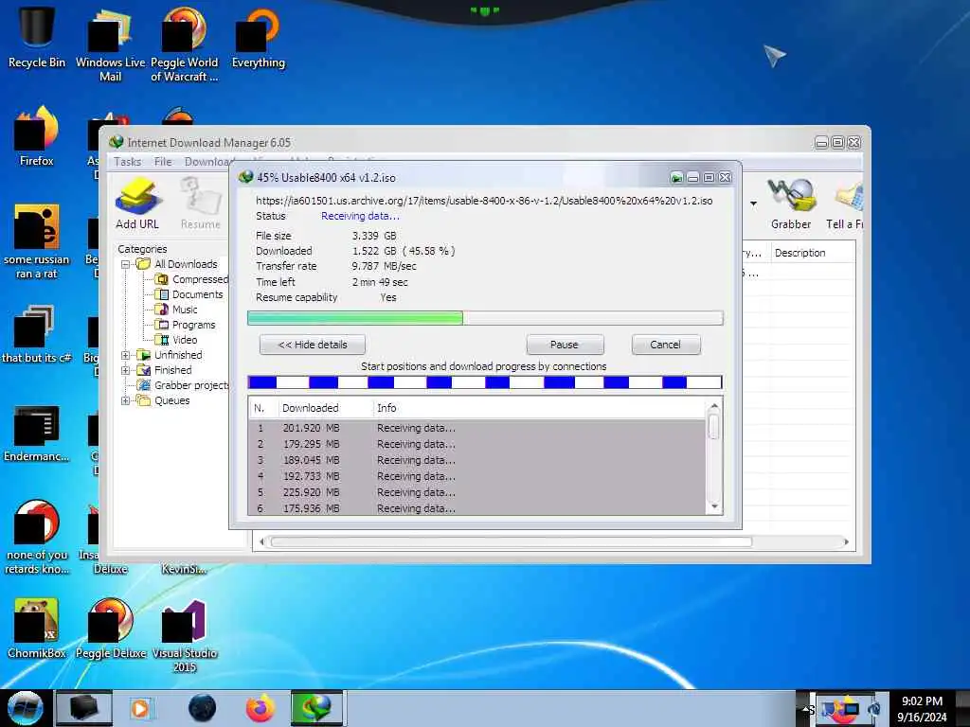Click the green download progress bar
This screenshot has width=970, height=727.
(485, 318)
